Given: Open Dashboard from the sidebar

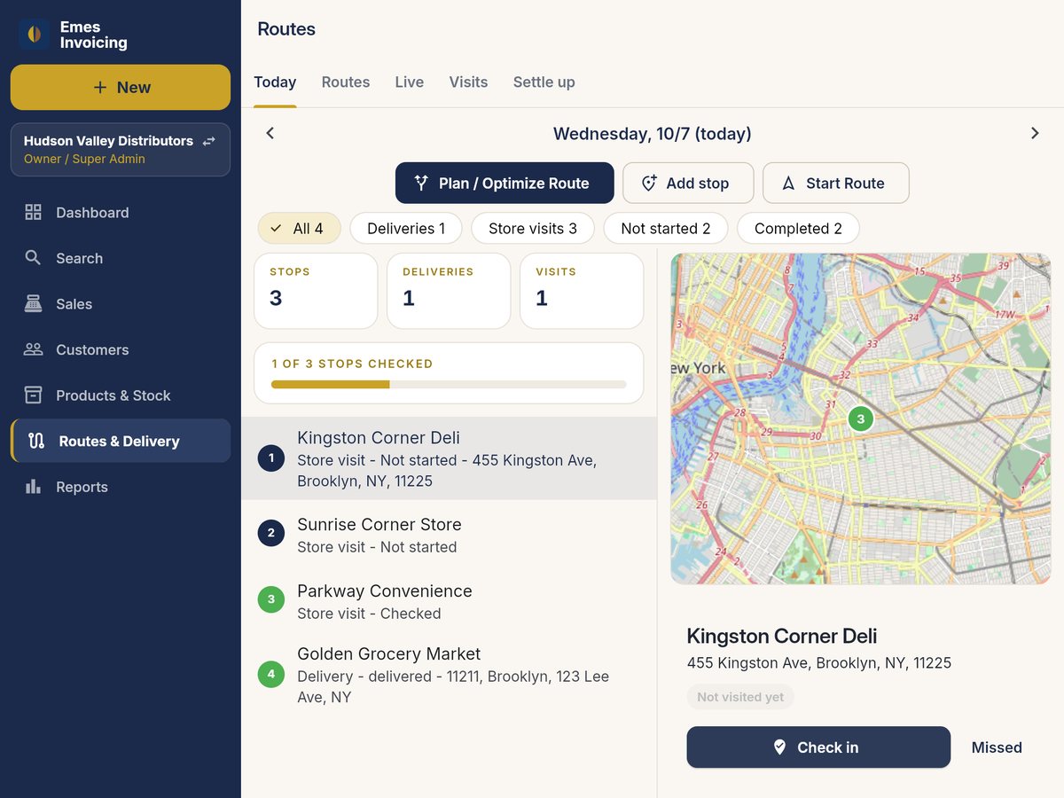Looking at the screenshot, I should coord(121,212).
